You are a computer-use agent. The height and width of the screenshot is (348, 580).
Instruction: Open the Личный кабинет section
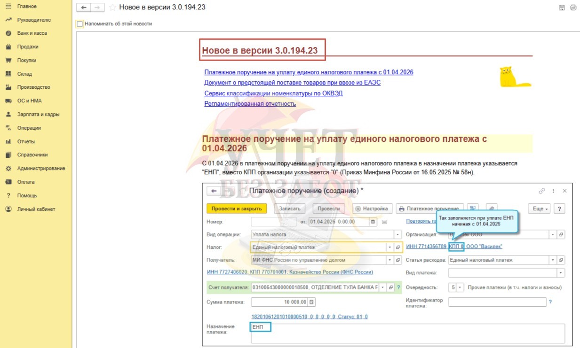[x=36, y=209]
